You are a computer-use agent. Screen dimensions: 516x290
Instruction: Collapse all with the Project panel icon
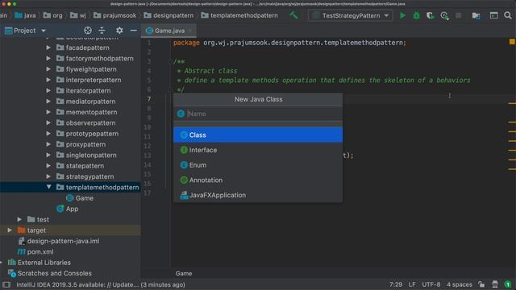click(102, 31)
